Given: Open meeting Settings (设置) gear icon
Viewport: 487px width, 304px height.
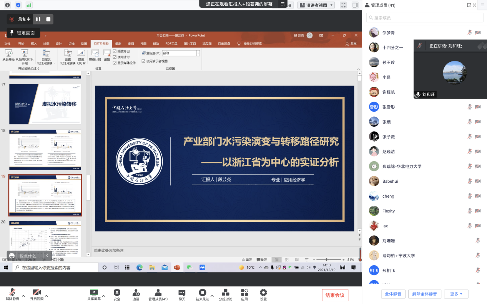Looking at the screenshot, I should coord(263,293).
